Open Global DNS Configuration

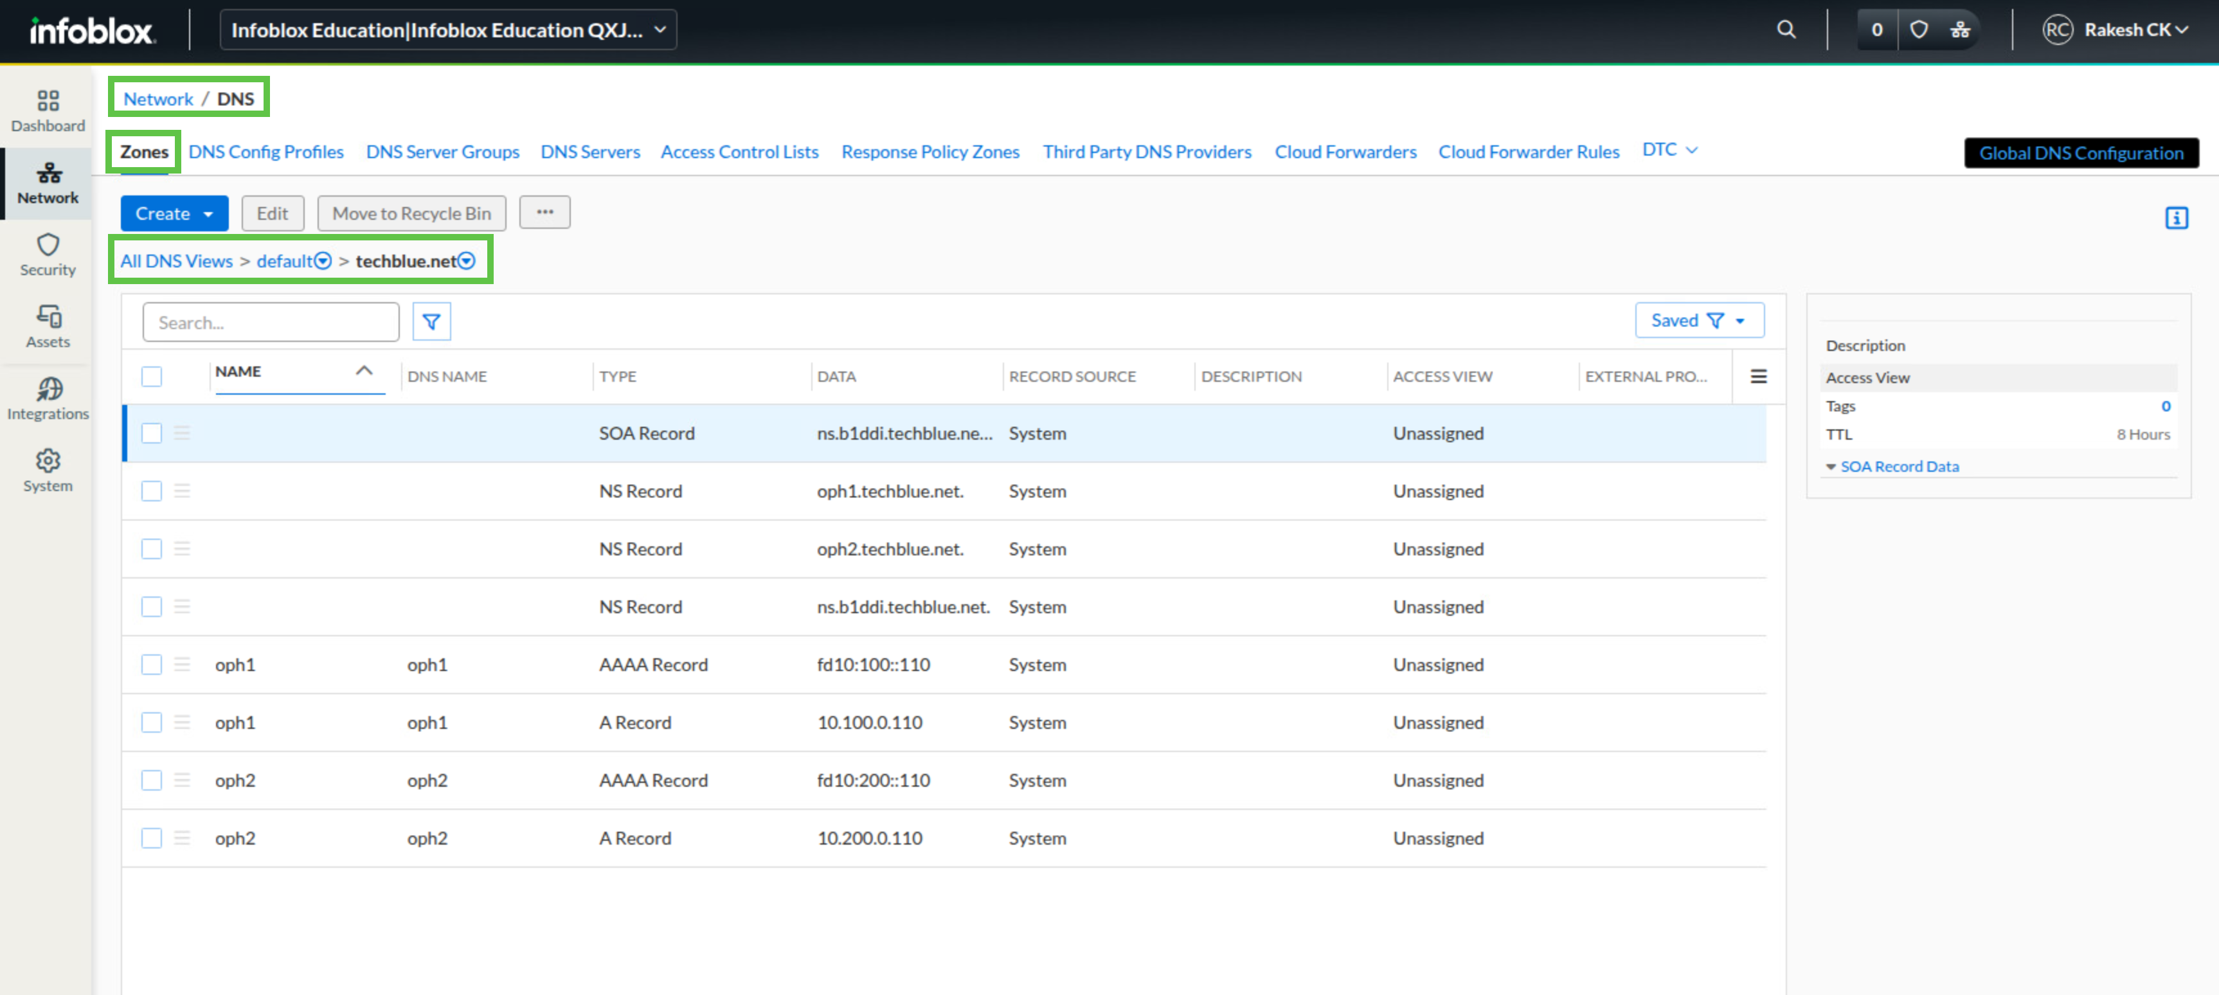point(2081,152)
